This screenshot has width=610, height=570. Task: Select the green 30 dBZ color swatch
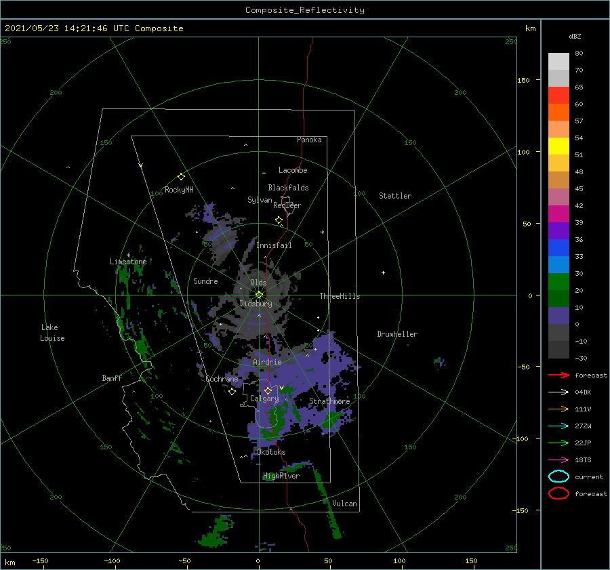(x=558, y=282)
